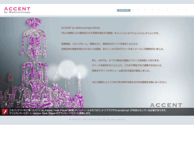Viewport: 194px width, 145px height.
Task: Click the gray ACCENT wordmark on the banner
Action: [x=166, y=105]
